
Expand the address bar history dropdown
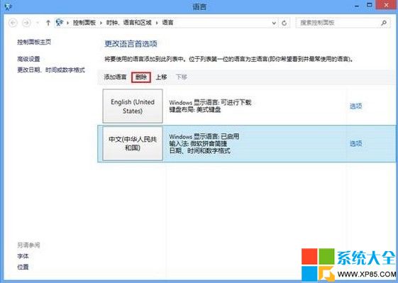pyautogui.click(x=274, y=23)
